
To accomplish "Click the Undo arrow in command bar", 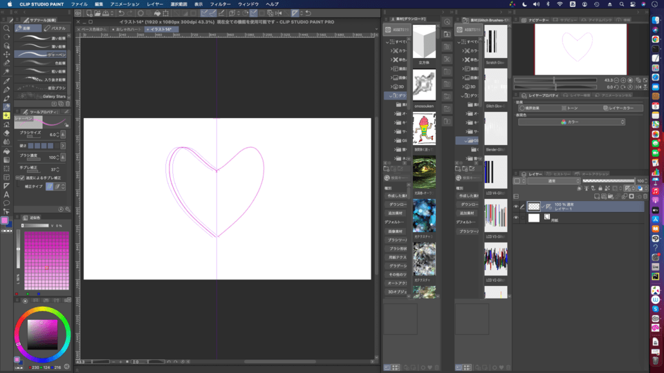I will (x=122, y=12).
